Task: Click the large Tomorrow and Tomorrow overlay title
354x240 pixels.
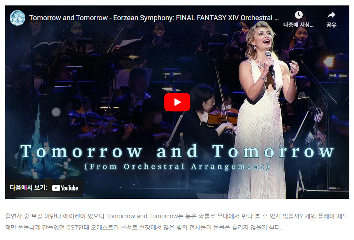Action: click(x=177, y=151)
